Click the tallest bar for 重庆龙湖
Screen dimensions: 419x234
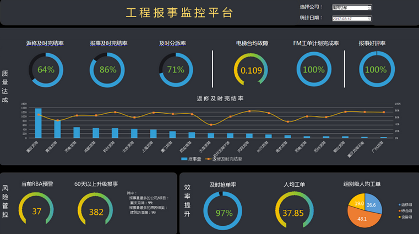point(39,123)
